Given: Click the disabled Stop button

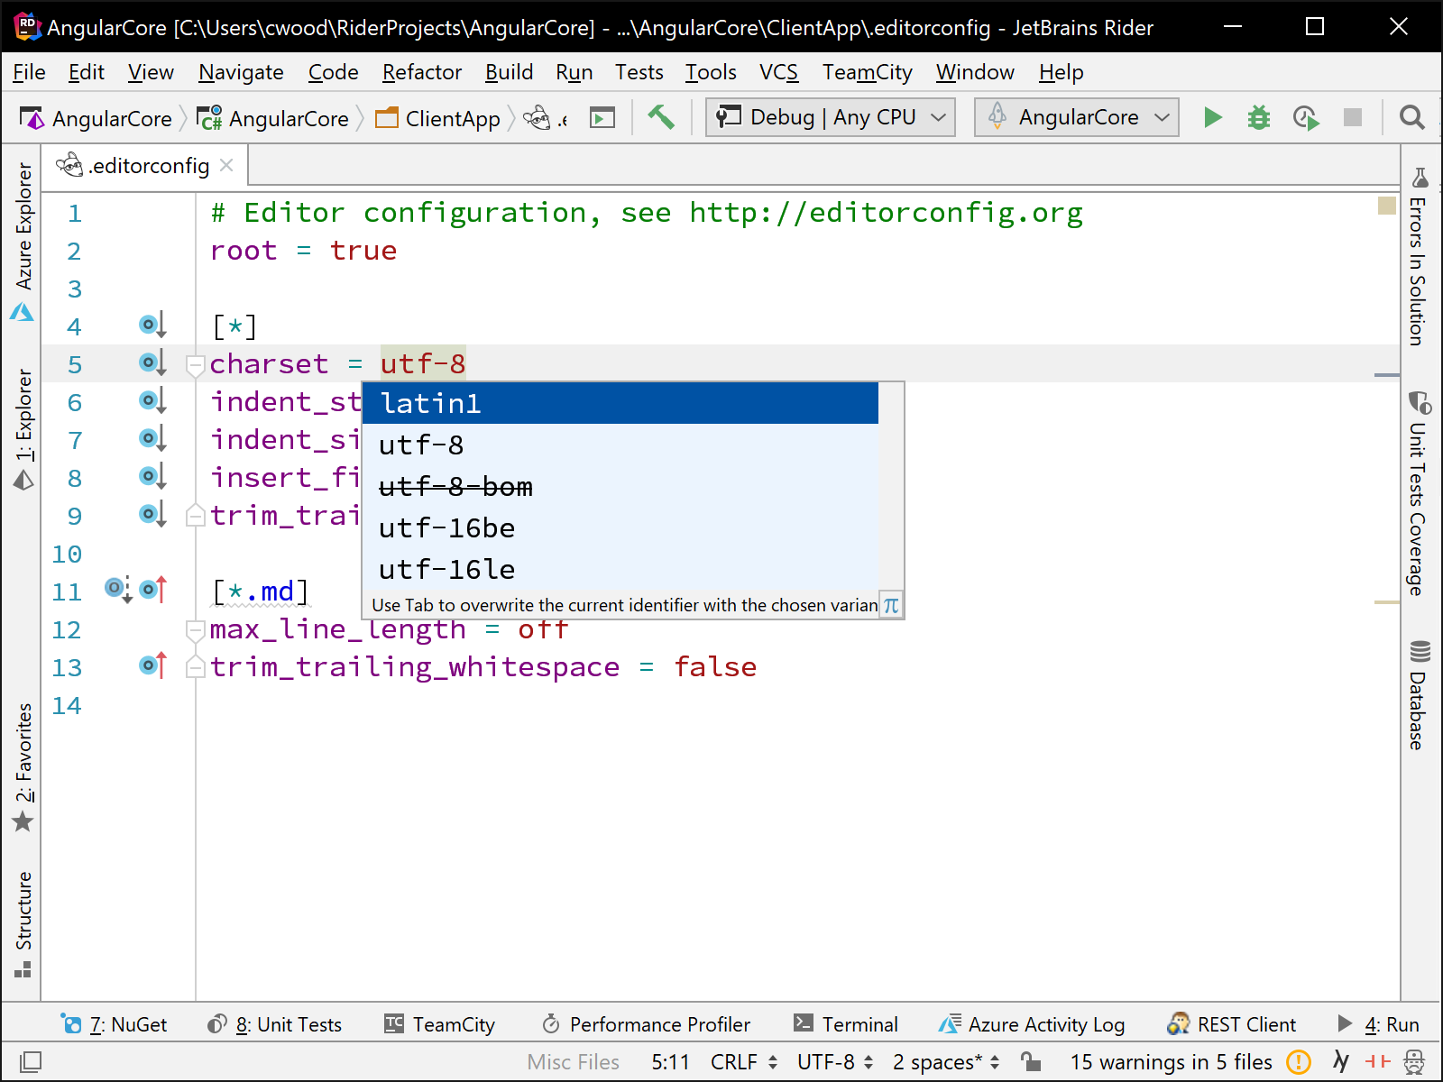Looking at the screenshot, I should [x=1352, y=117].
